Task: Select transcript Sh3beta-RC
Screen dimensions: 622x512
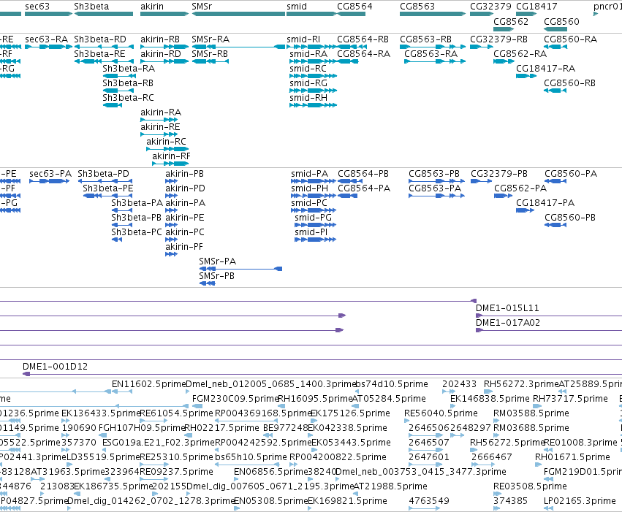Action: (128, 98)
